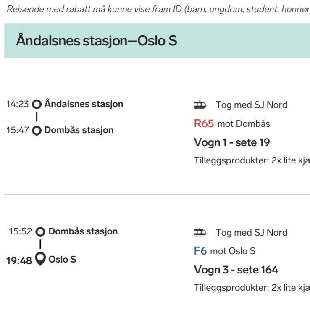Click the bold 19:48 arrival time

(19, 261)
